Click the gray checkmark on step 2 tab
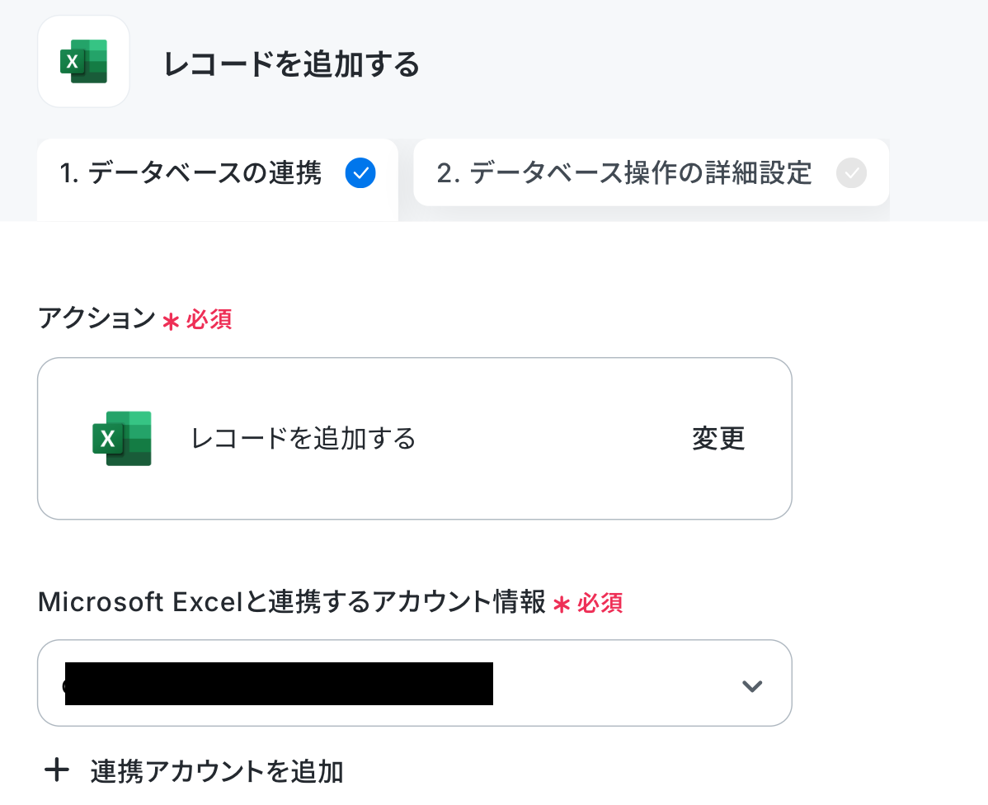The image size is (988, 805). click(x=851, y=172)
